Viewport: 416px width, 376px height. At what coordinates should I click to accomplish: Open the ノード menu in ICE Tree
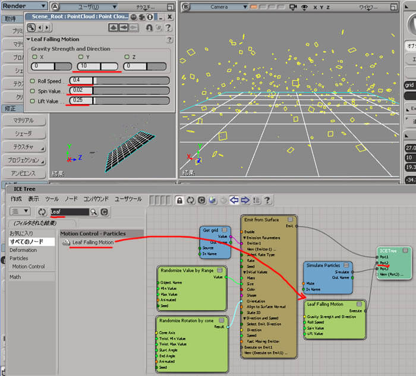tap(70, 199)
